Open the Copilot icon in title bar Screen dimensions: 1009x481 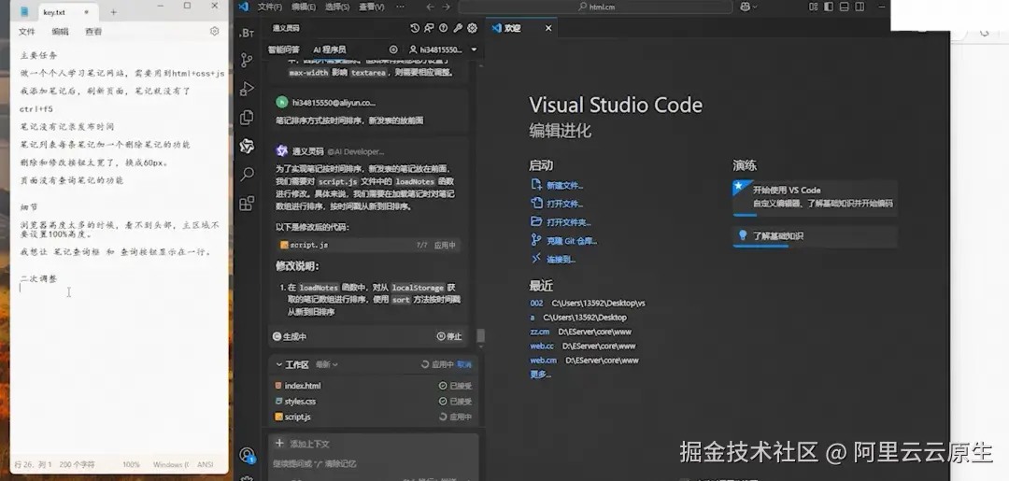pyautogui.click(x=746, y=7)
